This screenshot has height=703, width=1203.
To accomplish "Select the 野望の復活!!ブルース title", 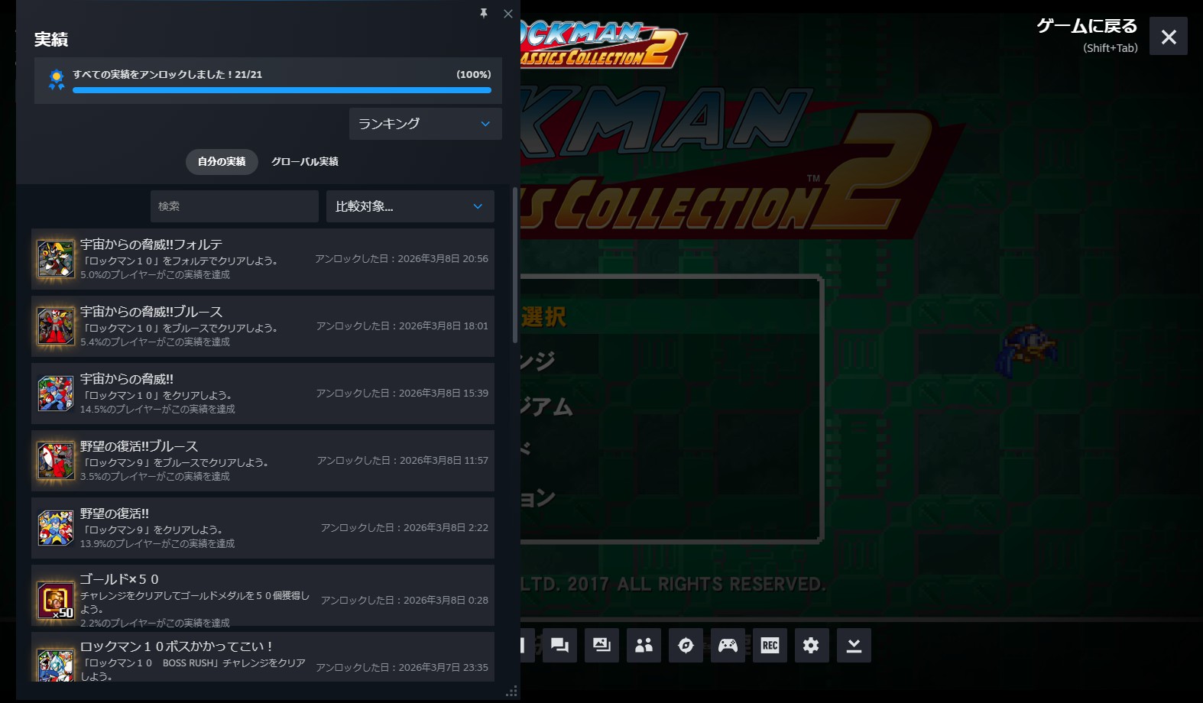I will [x=139, y=446].
